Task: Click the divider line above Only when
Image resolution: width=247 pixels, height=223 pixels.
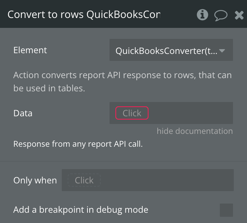Action: coord(124,161)
